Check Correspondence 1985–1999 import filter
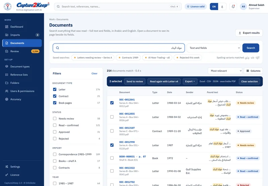The width and height of the screenshot is (268, 186). [x=55, y=154]
